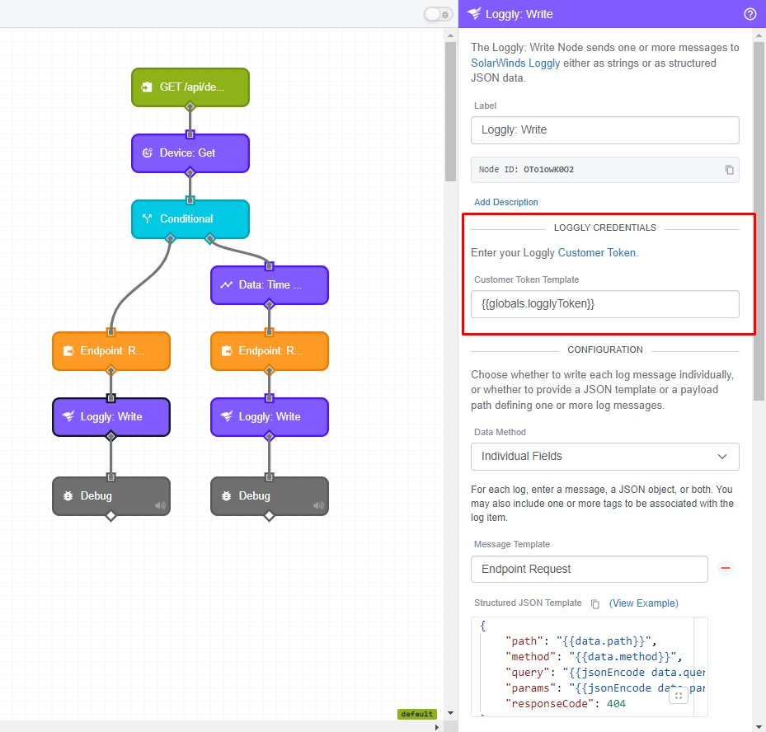
Task: Select the right Debug node
Action: tap(270, 495)
